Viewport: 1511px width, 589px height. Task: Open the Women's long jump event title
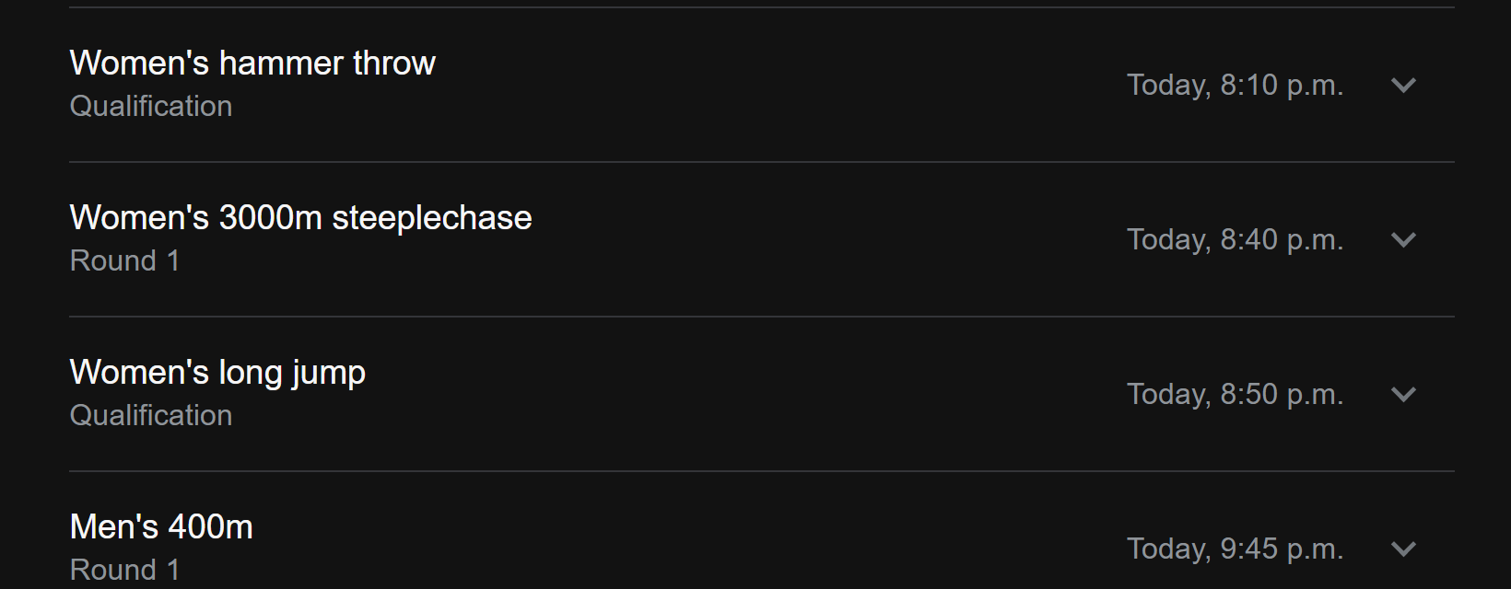pos(218,373)
